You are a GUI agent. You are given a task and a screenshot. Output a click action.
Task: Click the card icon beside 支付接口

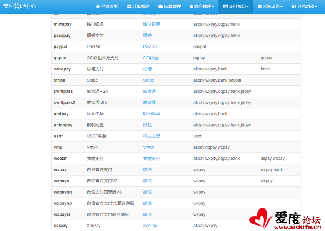[225, 7]
